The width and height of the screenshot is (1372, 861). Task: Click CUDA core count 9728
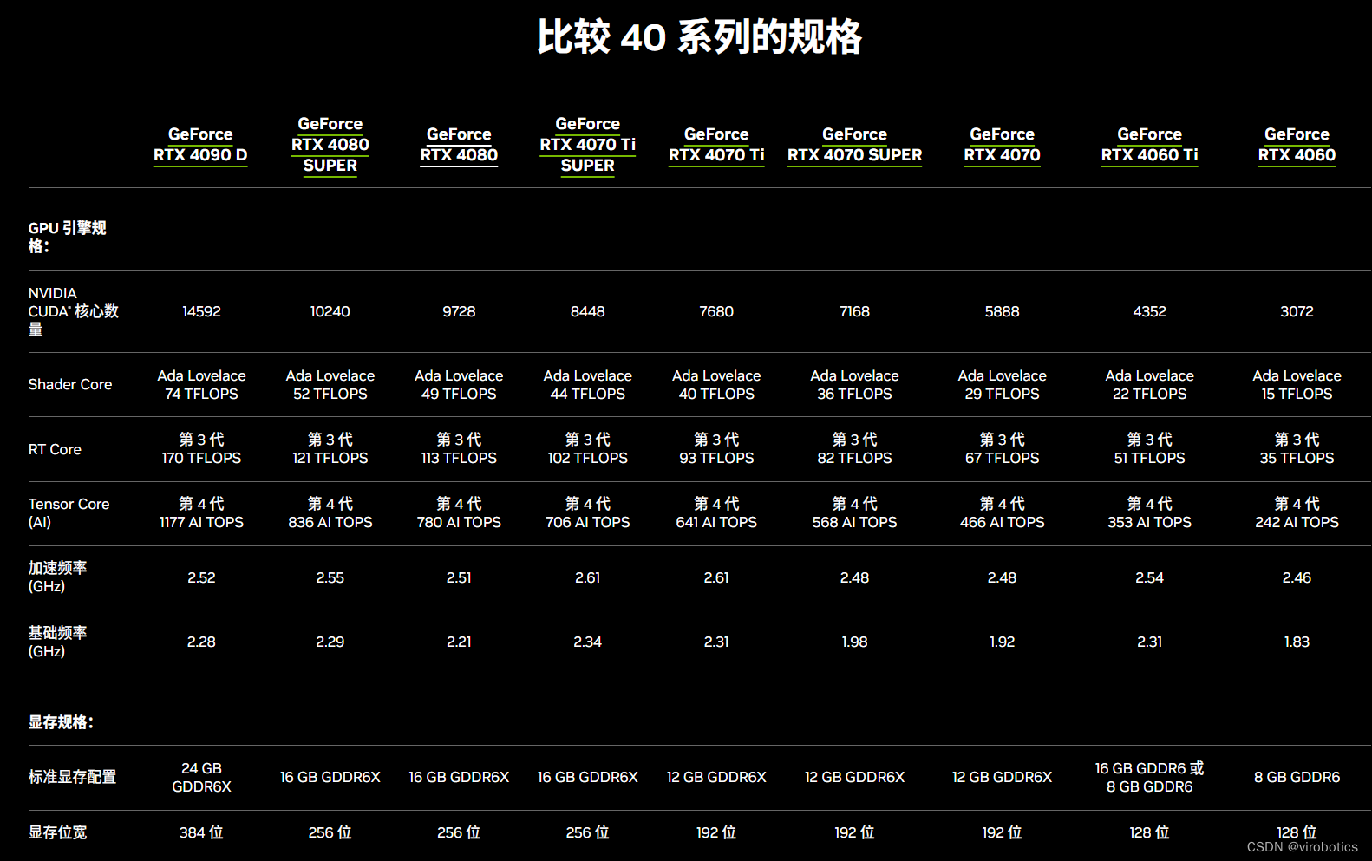tap(459, 311)
